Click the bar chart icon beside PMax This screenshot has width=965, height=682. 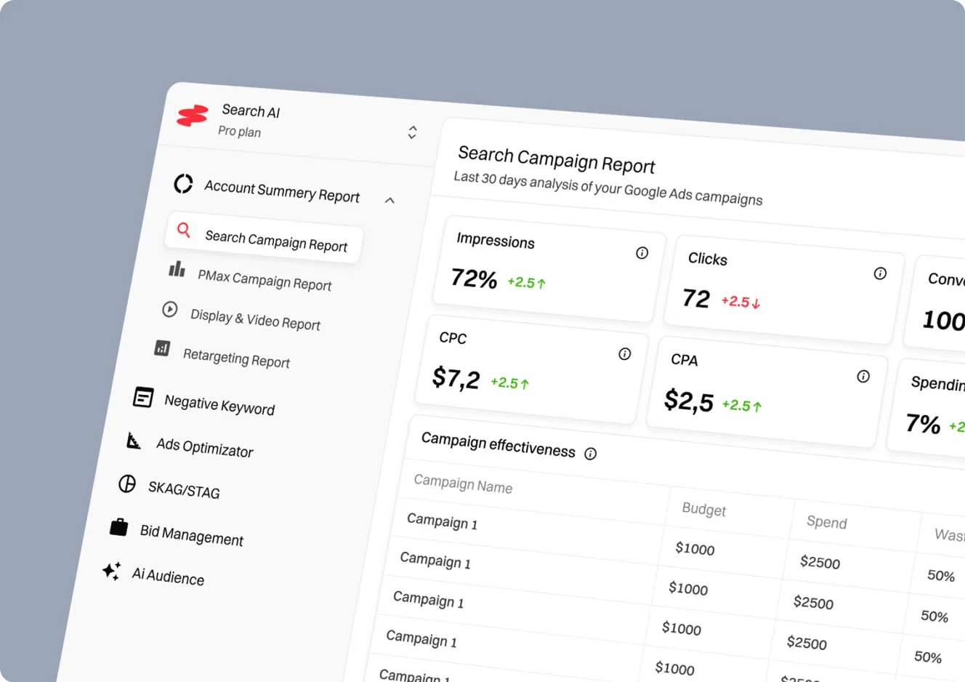click(x=177, y=269)
